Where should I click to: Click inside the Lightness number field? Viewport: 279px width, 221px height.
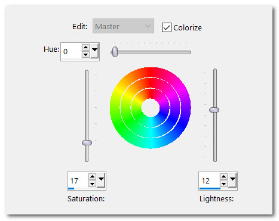point(209,180)
